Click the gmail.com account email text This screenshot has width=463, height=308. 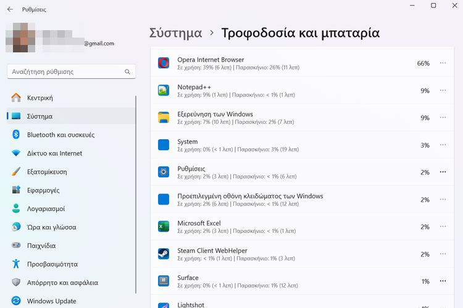99,44
